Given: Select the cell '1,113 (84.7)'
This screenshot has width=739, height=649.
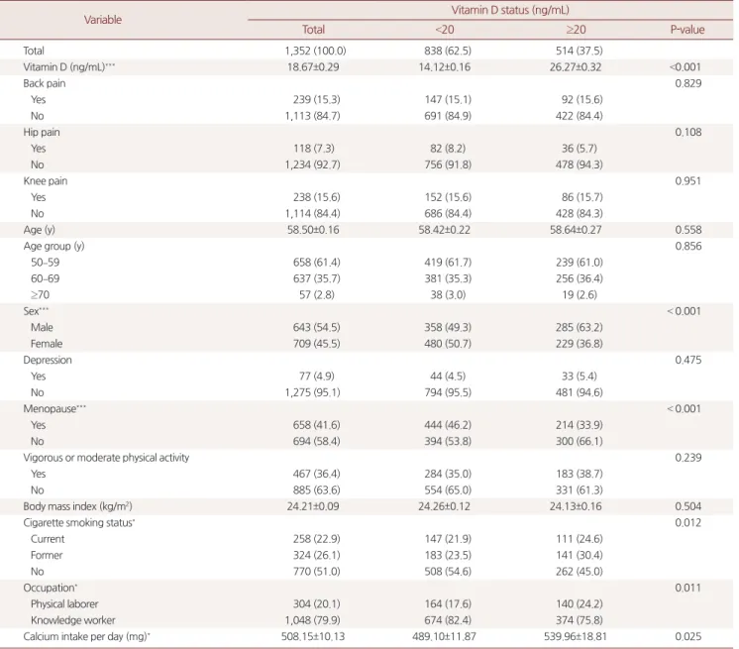Looking at the screenshot, I should pos(312,116).
